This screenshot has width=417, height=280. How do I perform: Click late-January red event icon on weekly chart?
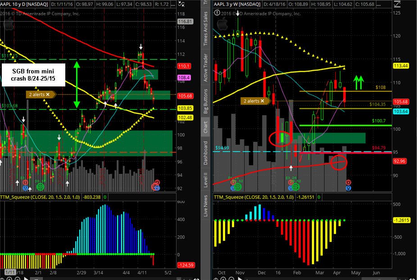point(291,182)
